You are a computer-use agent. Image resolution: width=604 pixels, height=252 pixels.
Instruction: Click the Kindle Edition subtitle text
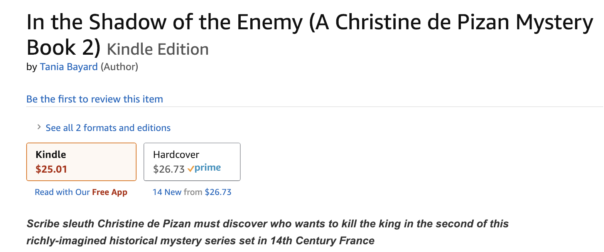[x=157, y=49]
